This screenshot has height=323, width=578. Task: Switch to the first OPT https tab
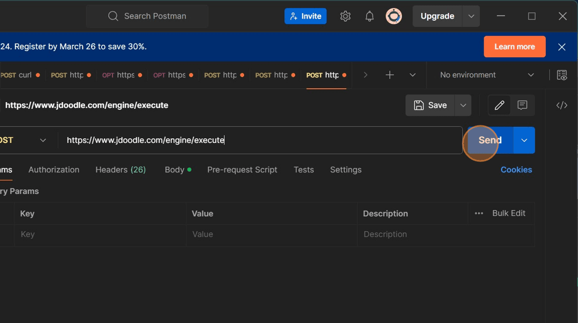coord(122,75)
